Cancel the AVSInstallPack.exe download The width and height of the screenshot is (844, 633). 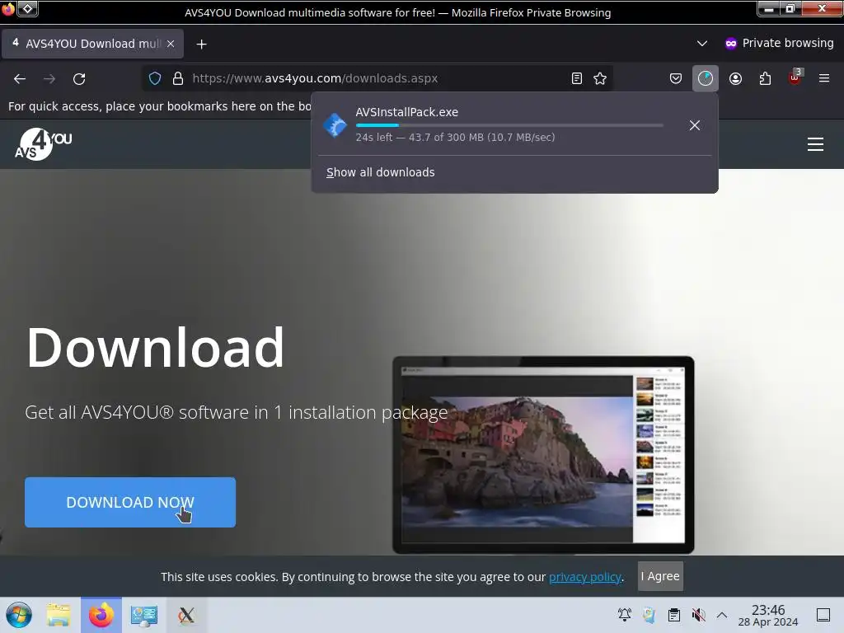click(x=694, y=125)
